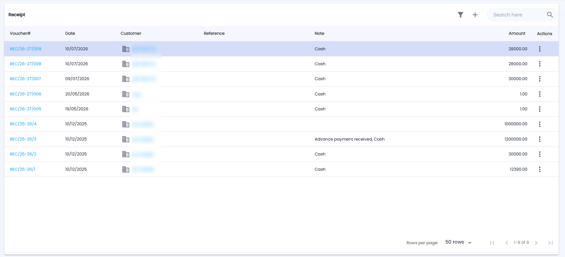
Task: Open actions menu for REC/26-27/008
Action: pos(540,64)
